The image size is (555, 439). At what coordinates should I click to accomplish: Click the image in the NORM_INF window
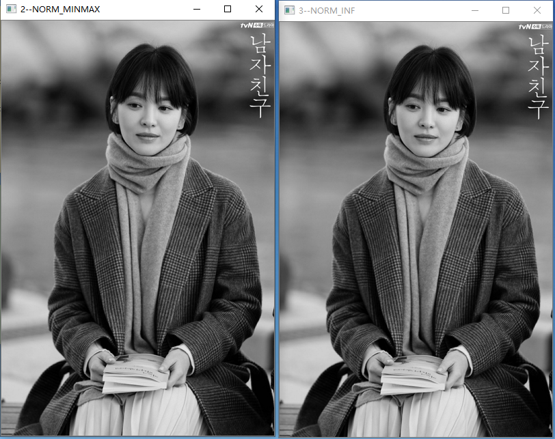[x=416, y=229]
